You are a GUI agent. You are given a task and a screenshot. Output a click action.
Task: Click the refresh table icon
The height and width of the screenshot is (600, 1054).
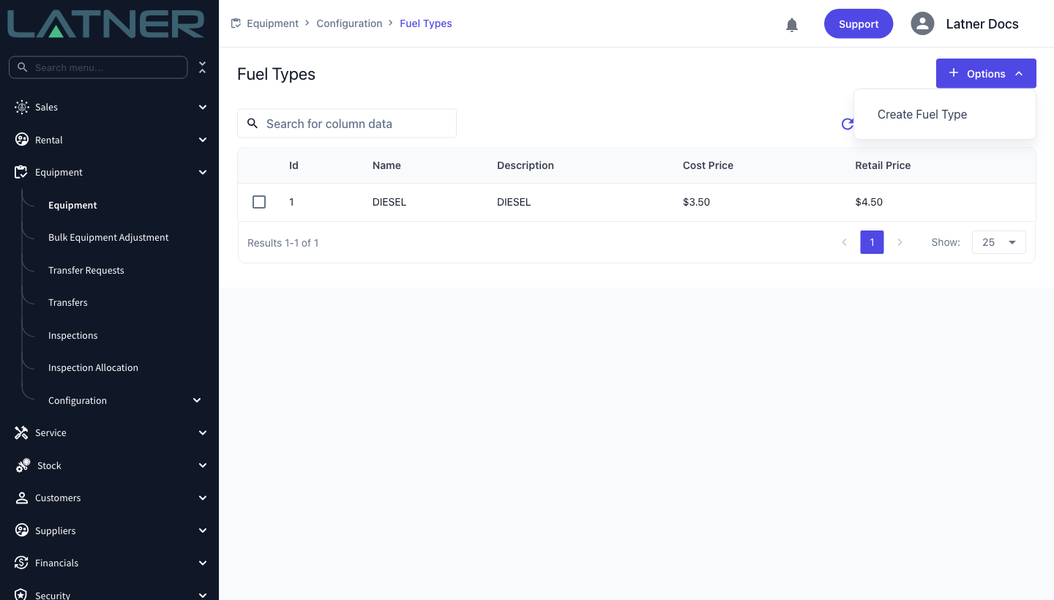(848, 124)
